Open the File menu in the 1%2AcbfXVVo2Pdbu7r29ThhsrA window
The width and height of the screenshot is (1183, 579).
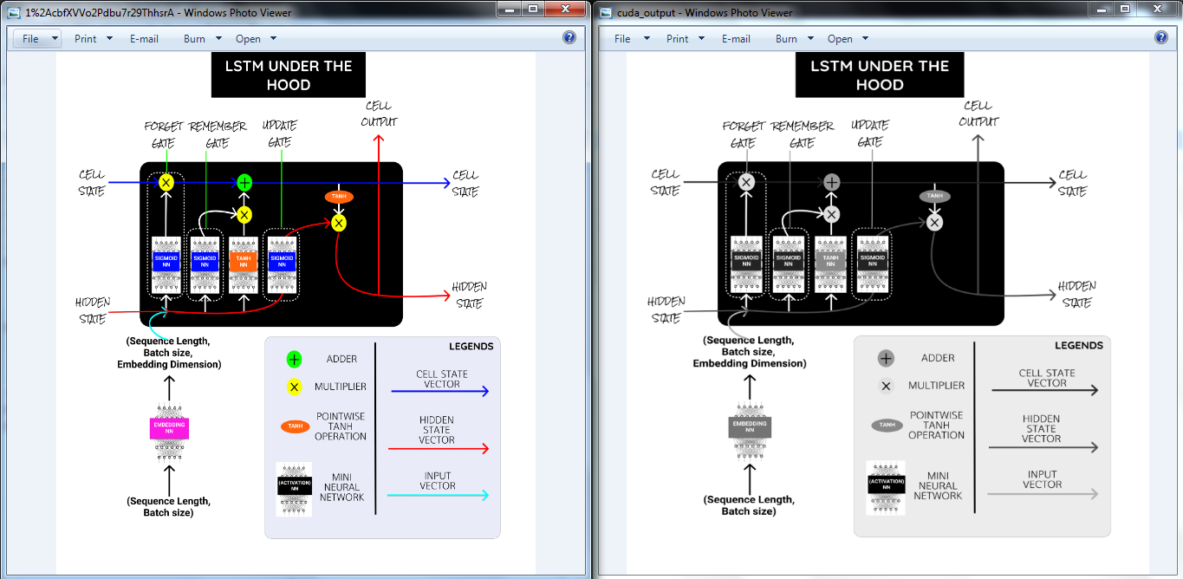(x=38, y=39)
